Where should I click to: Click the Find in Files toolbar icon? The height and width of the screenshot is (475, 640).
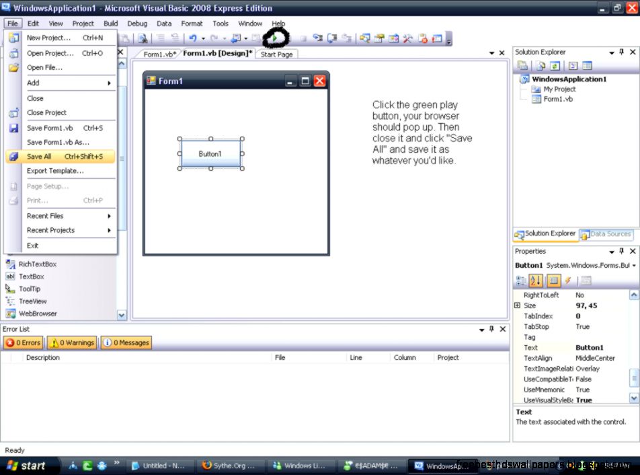point(143,38)
